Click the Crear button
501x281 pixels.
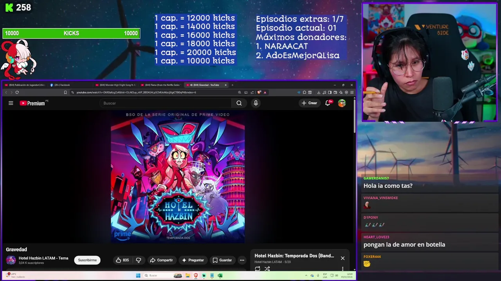pos(309,103)
